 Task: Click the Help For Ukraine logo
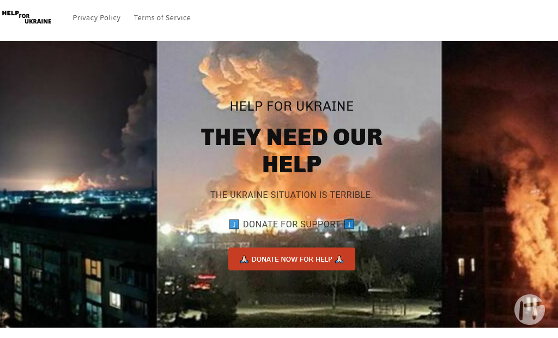click(x=27, y=17)
